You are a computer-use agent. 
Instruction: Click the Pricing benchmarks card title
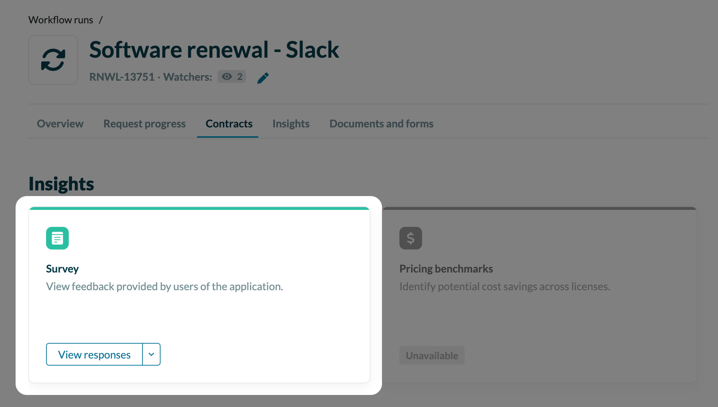pos(446,269)
